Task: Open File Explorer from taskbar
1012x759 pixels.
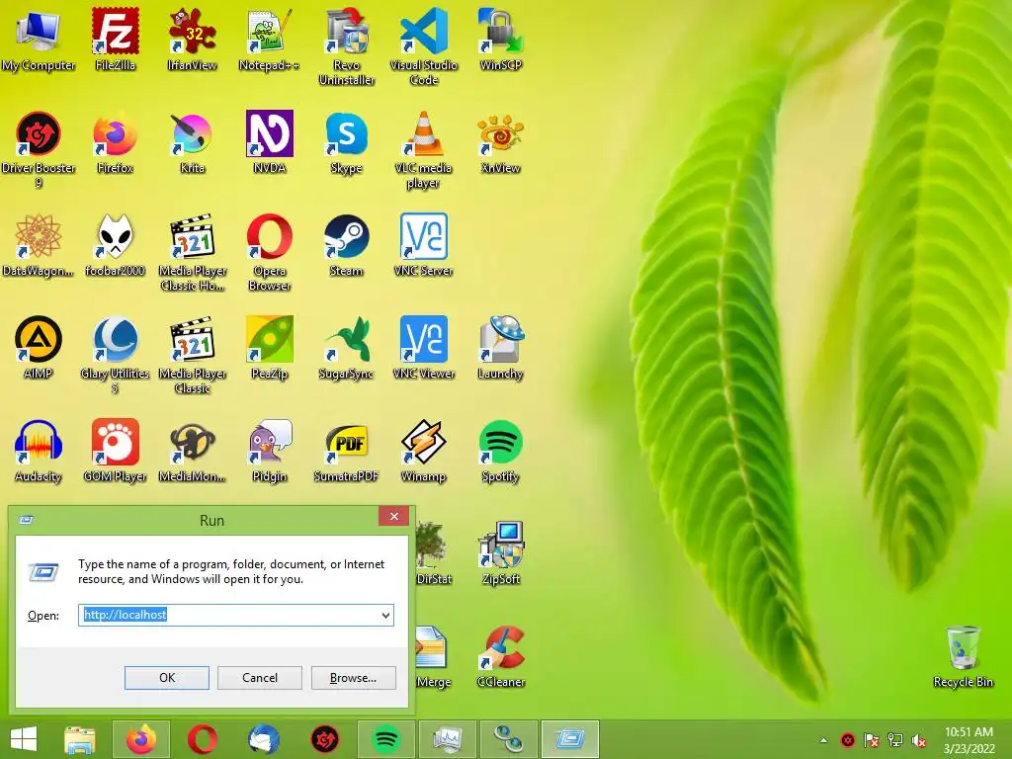Action: [80, 739]
